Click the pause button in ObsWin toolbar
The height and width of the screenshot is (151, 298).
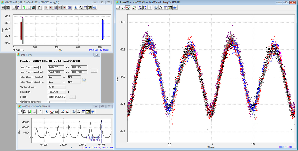coord(55,8)
